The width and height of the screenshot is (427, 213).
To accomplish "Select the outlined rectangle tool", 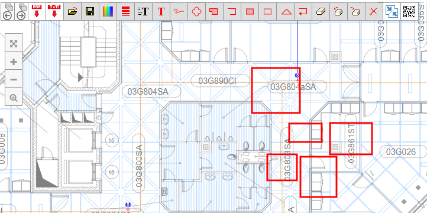I will click(x=268, y=11).
